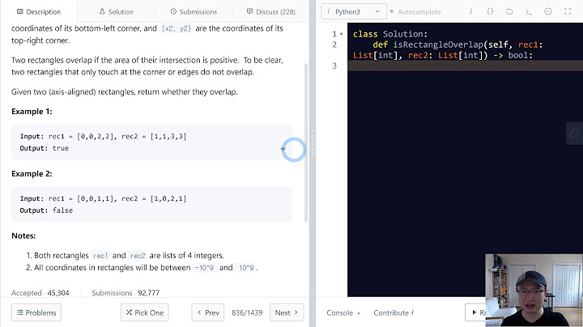Click the Pick One random button
The width and height of the screenshot is (583, 327).
point(145,312)
